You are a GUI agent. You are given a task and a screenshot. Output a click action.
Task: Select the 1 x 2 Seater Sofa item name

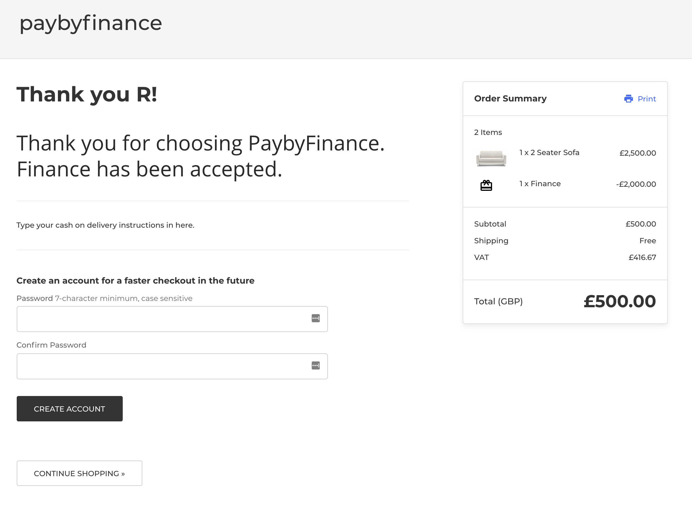click(549, 152)
